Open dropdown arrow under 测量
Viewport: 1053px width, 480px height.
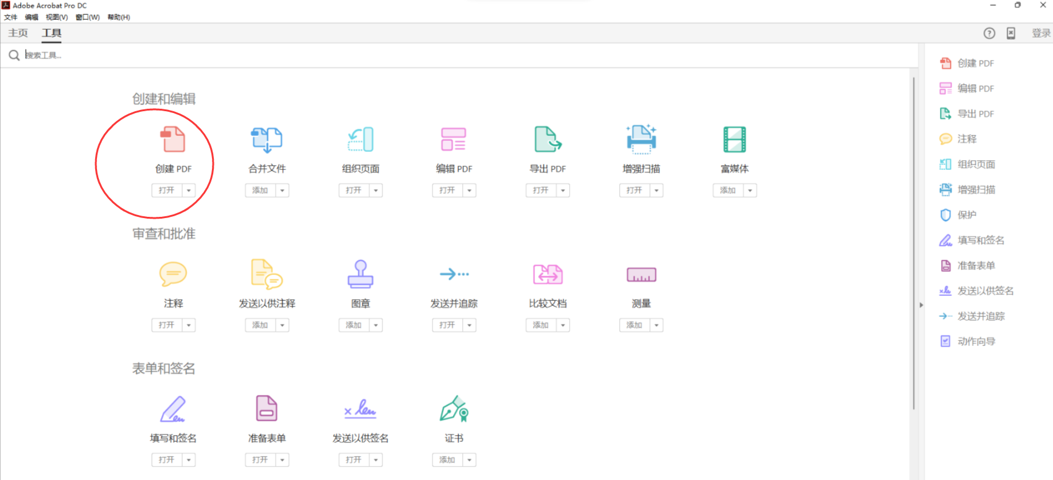[656, 325]
